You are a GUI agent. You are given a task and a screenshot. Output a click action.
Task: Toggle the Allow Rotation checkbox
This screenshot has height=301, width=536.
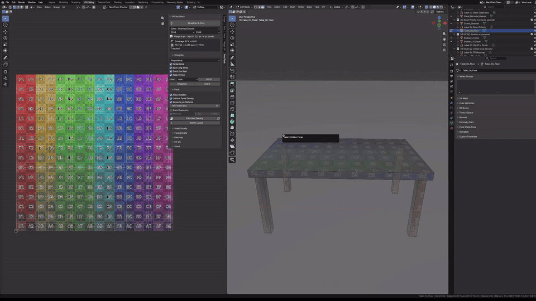(171, 95)
